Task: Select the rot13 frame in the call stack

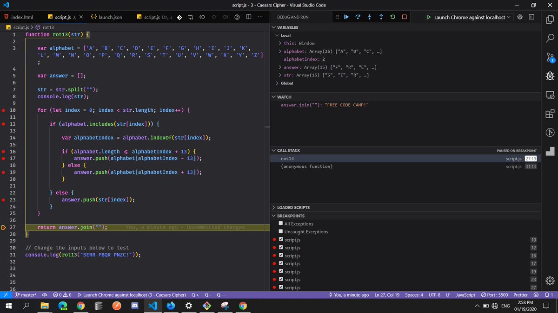Action: pos(287,159)
